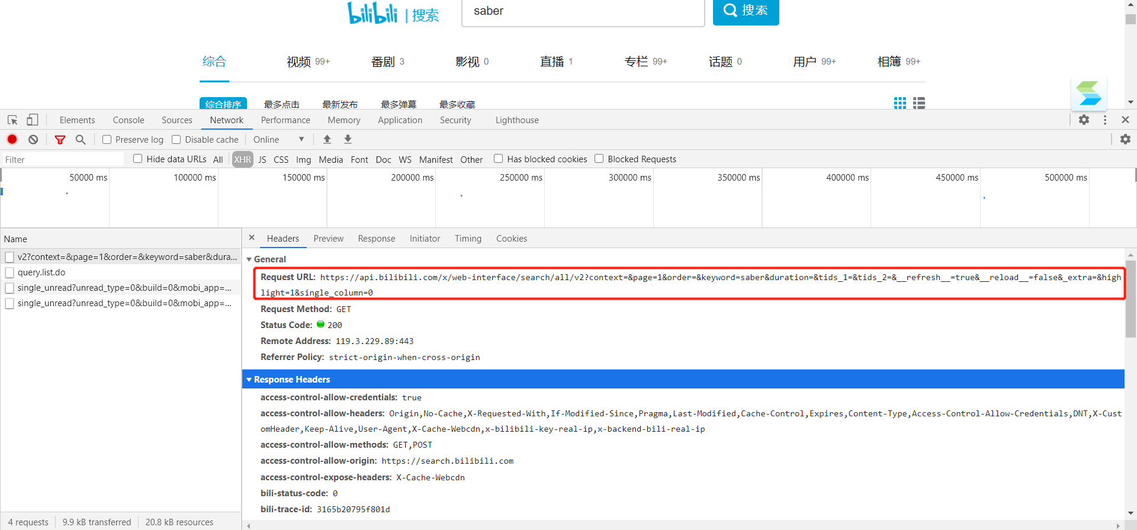The width and height of the screenshot is (1137, 530).
Task: Select the v2?context= request row
Action: coord(121,257)
